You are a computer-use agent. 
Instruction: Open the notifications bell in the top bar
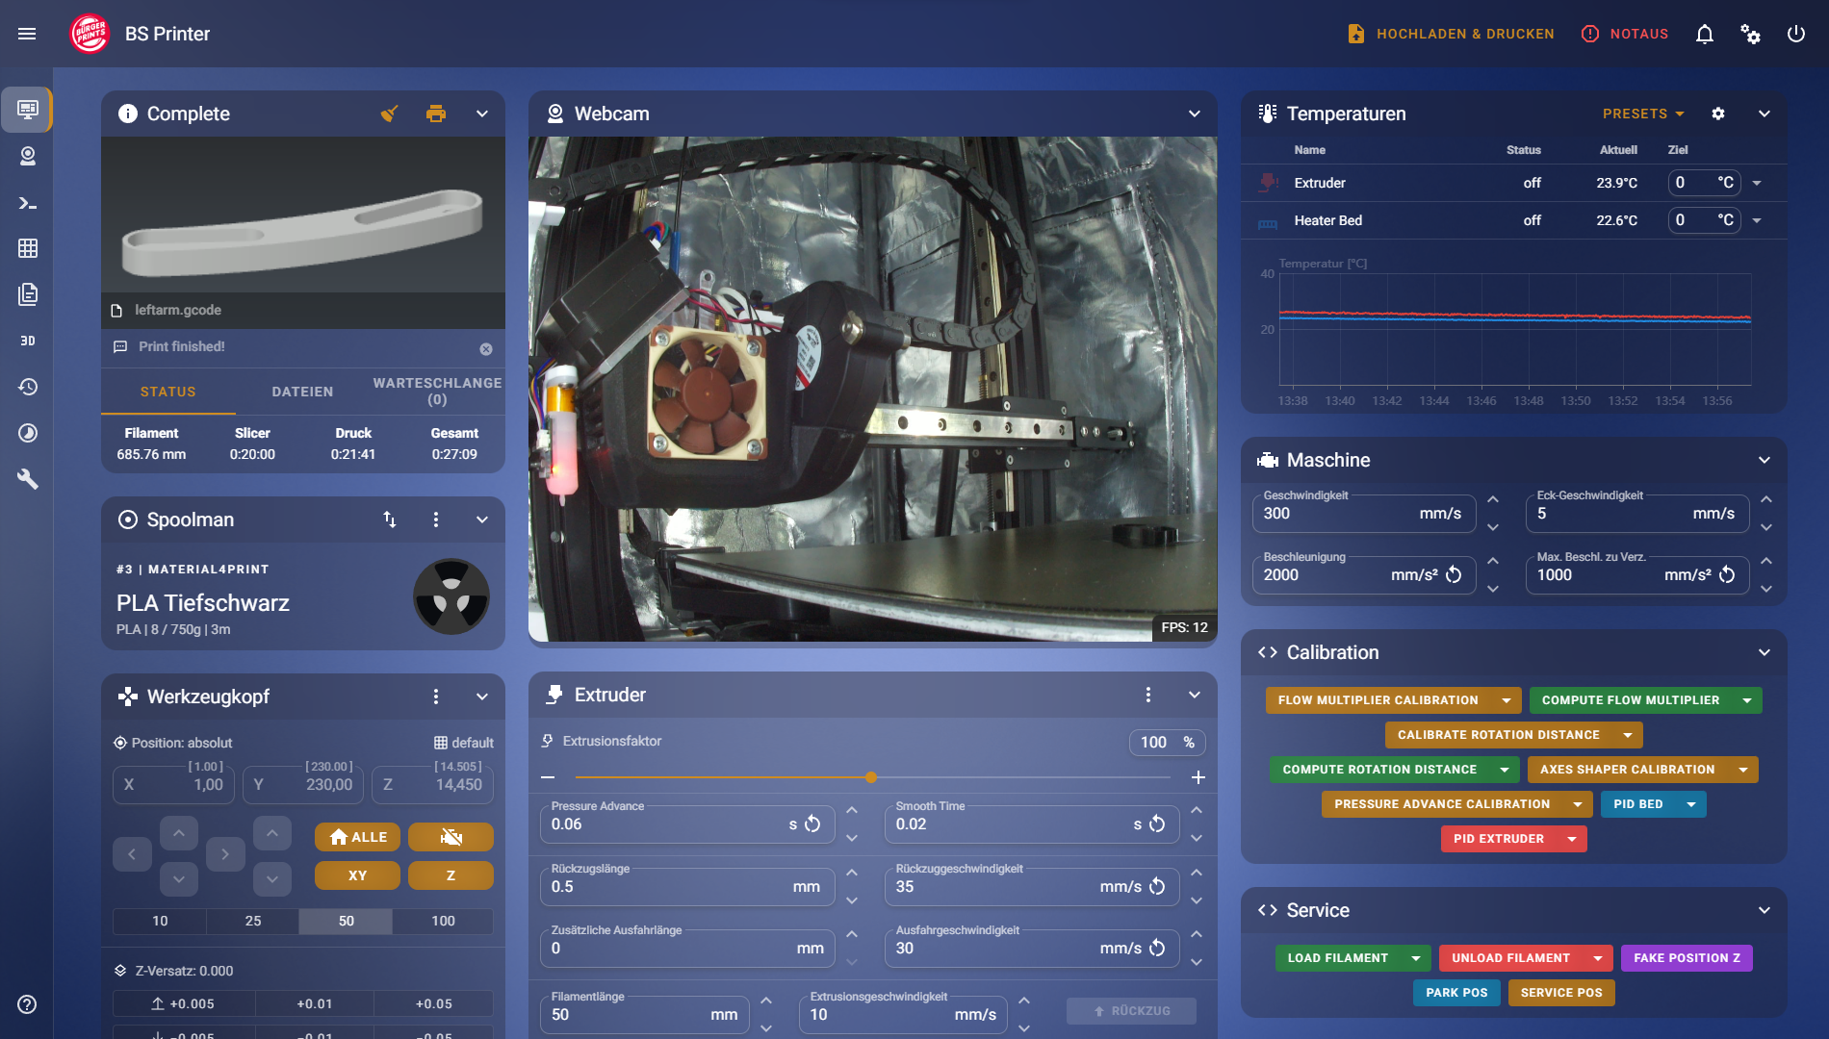point(1704,34)
